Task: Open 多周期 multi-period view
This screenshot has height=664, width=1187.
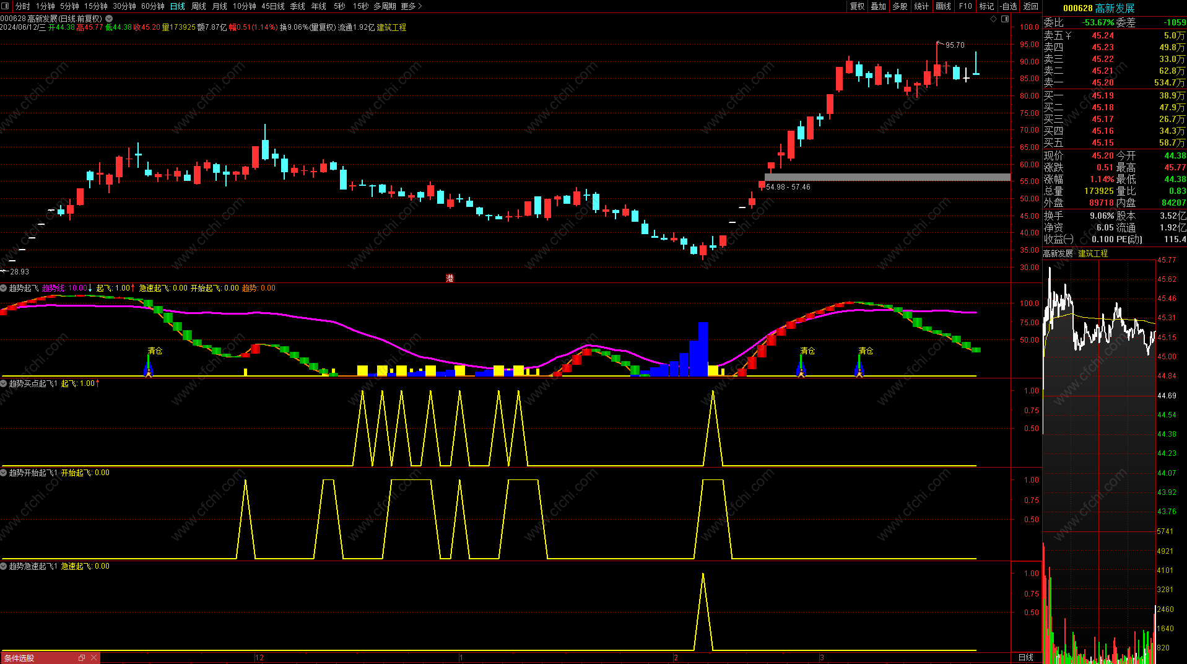Action: point(385,6)
